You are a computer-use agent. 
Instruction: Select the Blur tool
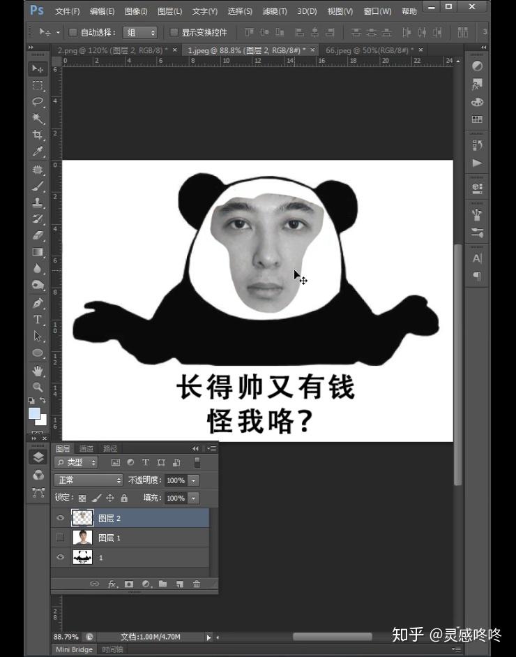[38, 269]
